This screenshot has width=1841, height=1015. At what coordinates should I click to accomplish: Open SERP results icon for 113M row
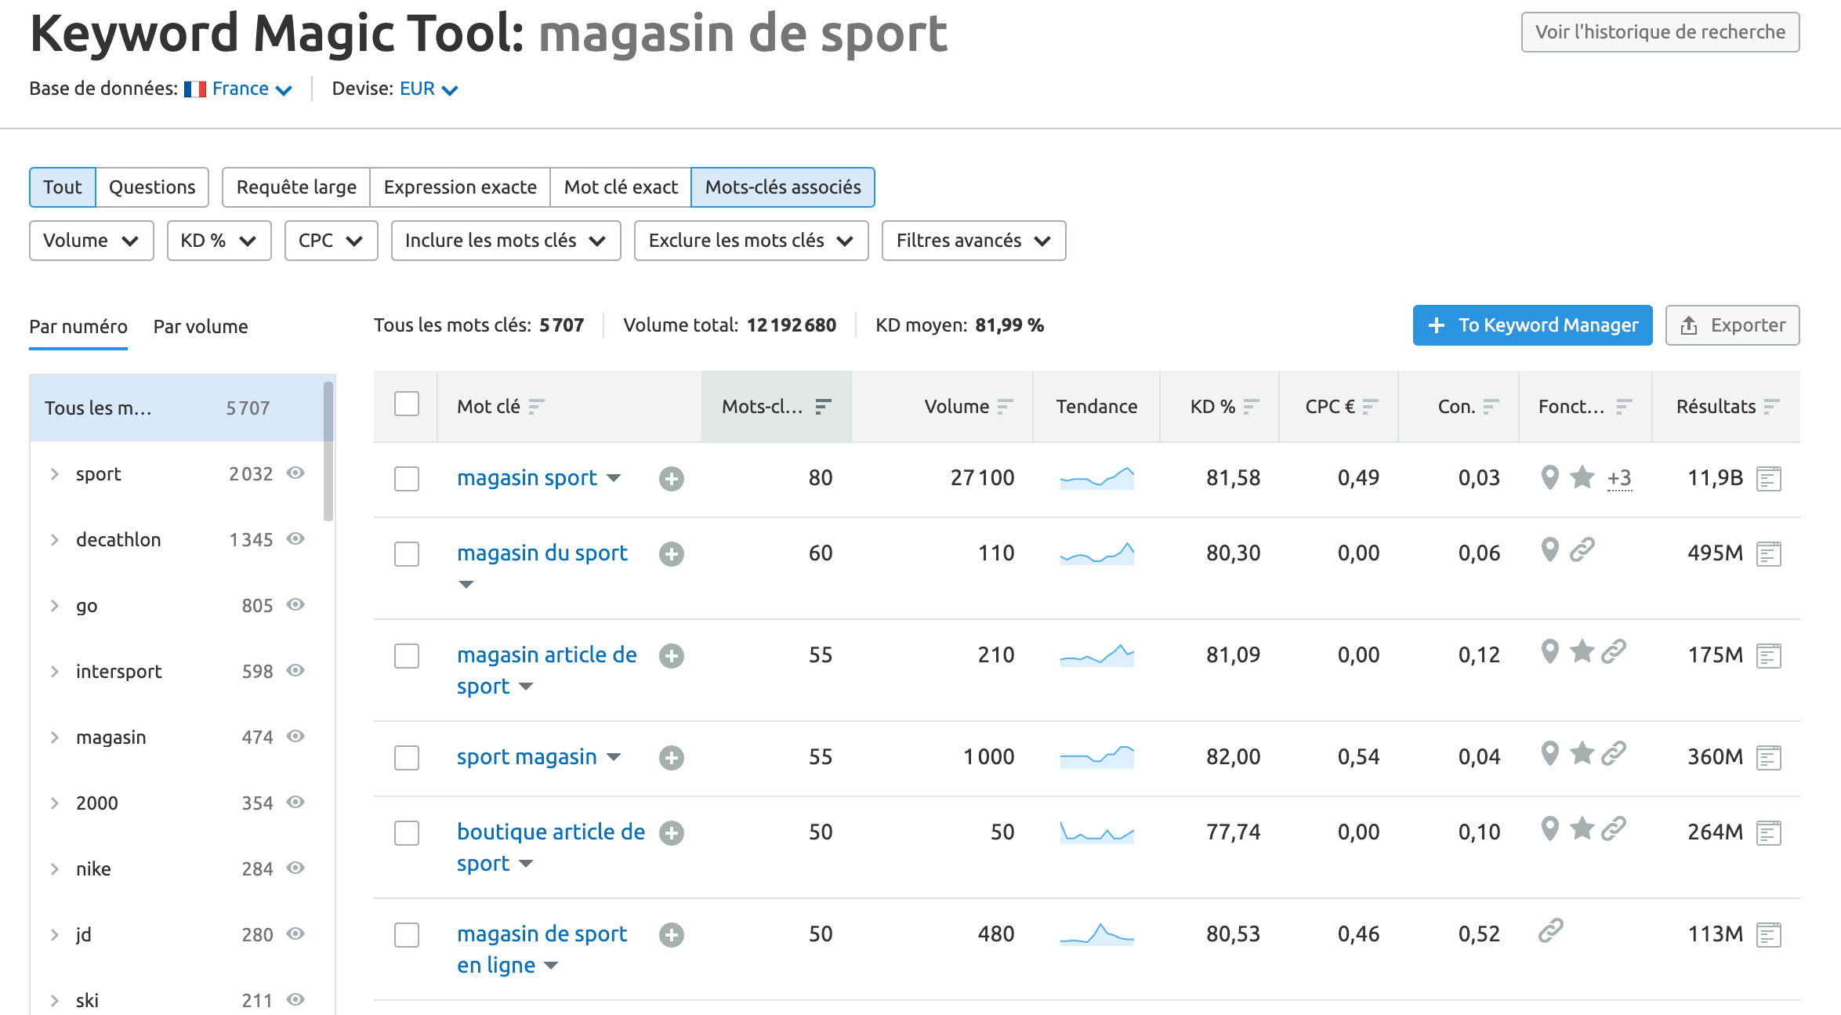point(1769,935)
